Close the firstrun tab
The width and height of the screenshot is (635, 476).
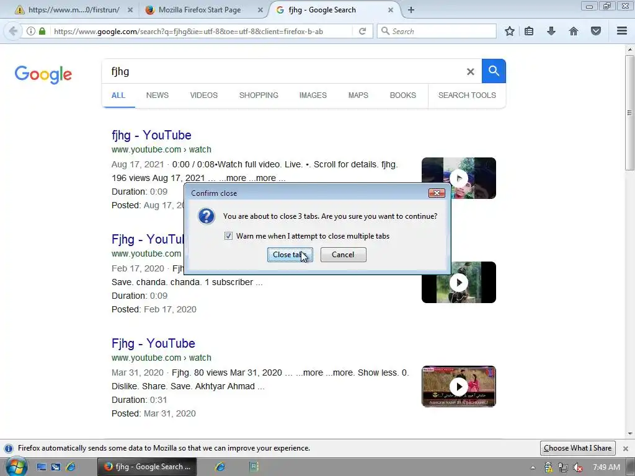point(130,10)
